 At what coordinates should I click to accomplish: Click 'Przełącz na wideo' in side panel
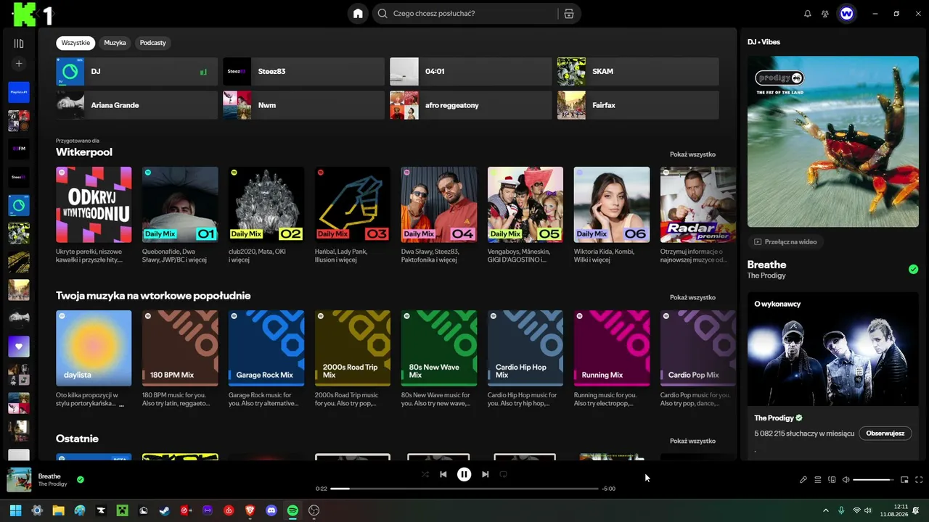click(785, 242)
